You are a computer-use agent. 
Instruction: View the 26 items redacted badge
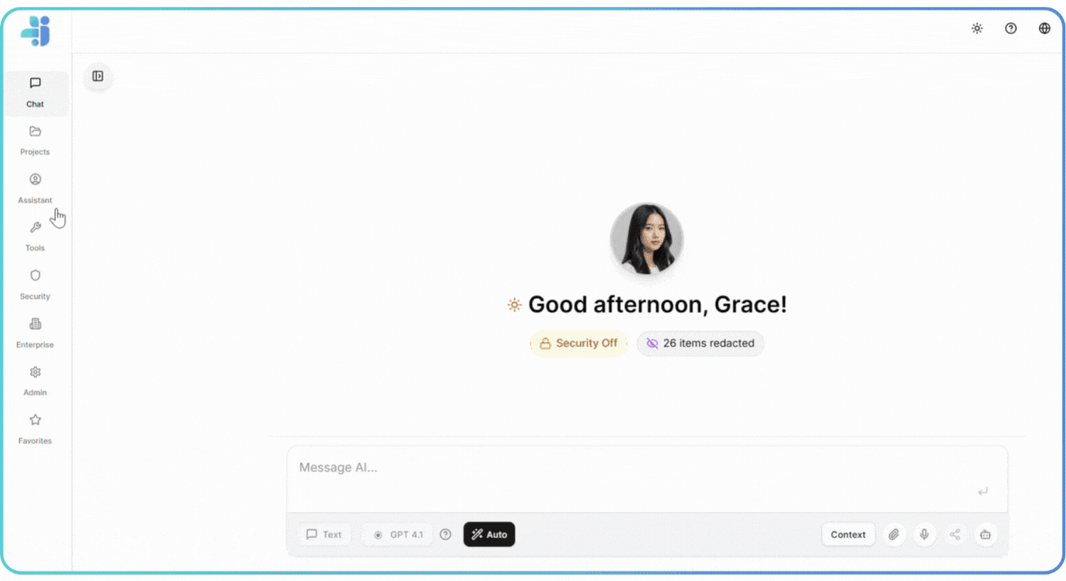700,343
